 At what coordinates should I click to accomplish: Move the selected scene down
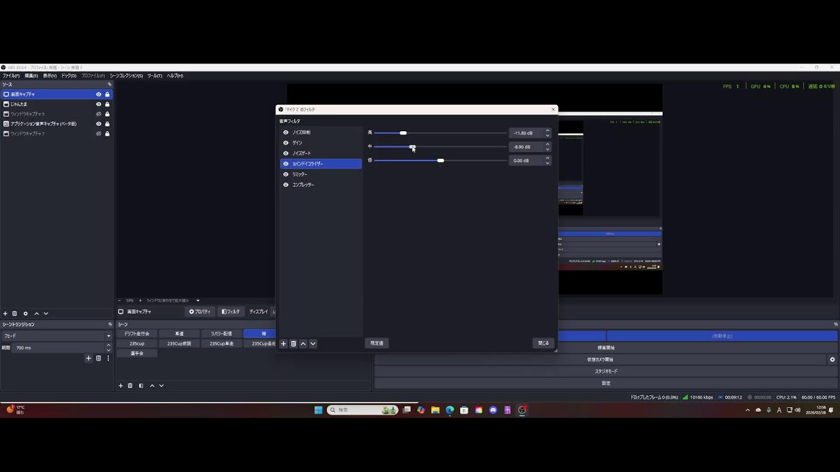161,386
